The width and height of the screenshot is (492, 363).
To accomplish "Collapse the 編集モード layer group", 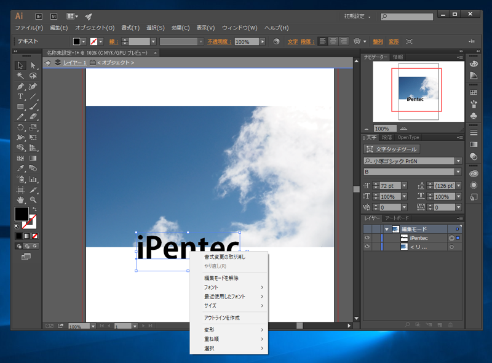I will (387, 229).
